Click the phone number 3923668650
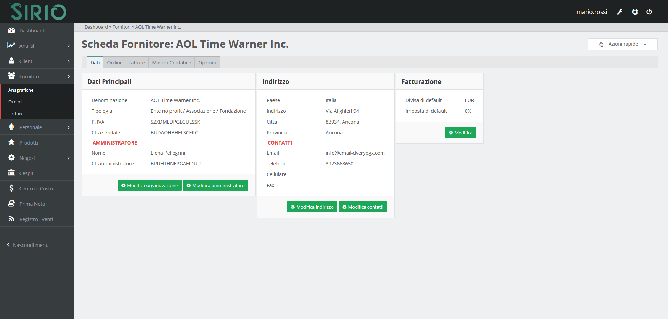The width and height of the screenshot is (668, 319). point(340,164)
